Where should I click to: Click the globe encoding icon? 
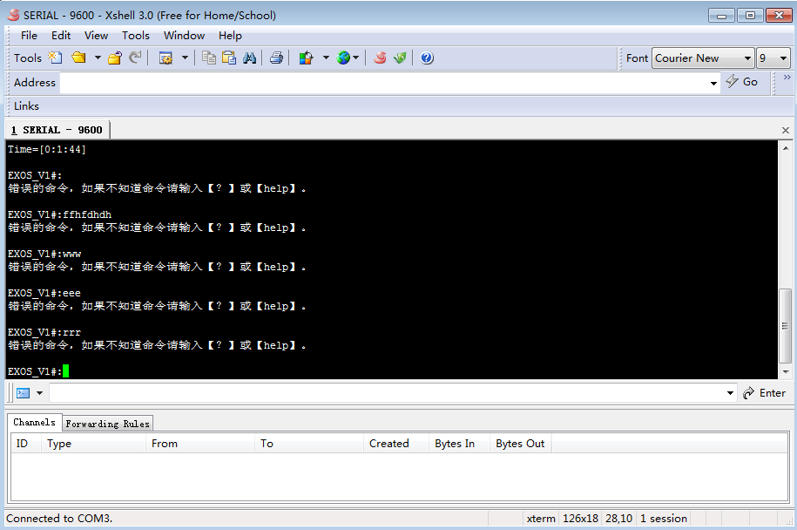coord(343,58)
